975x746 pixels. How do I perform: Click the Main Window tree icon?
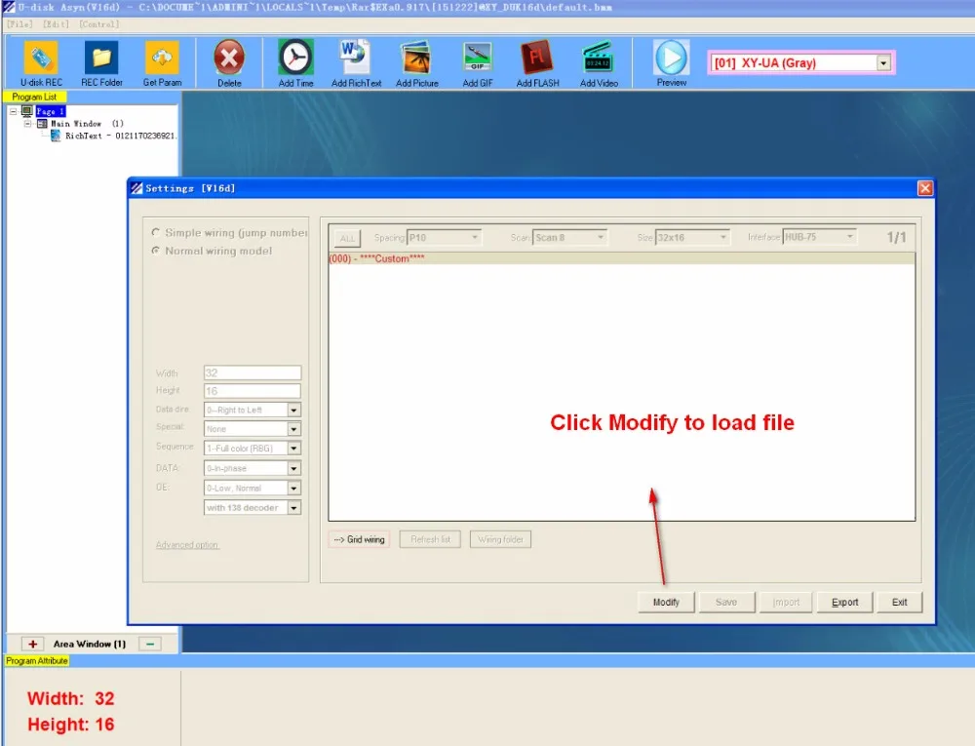[42, 124]
